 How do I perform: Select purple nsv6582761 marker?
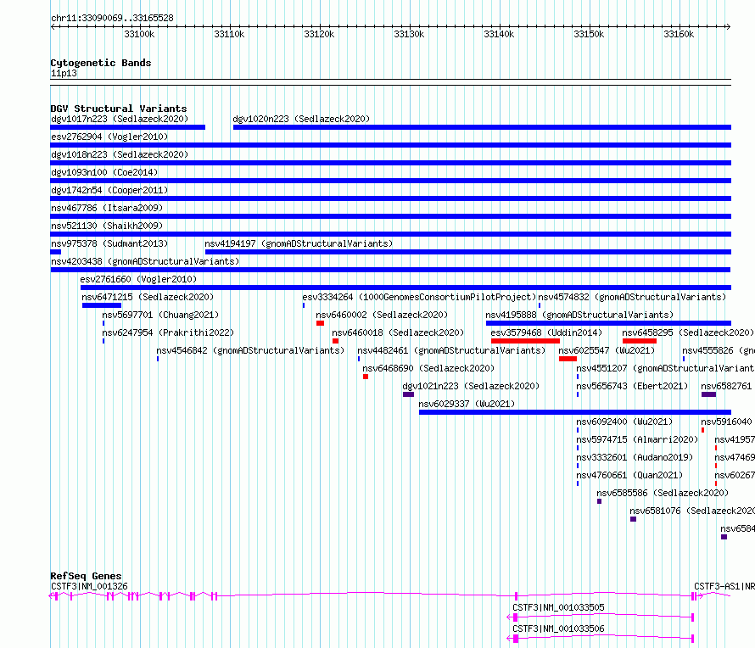click(x=709, y=394)
